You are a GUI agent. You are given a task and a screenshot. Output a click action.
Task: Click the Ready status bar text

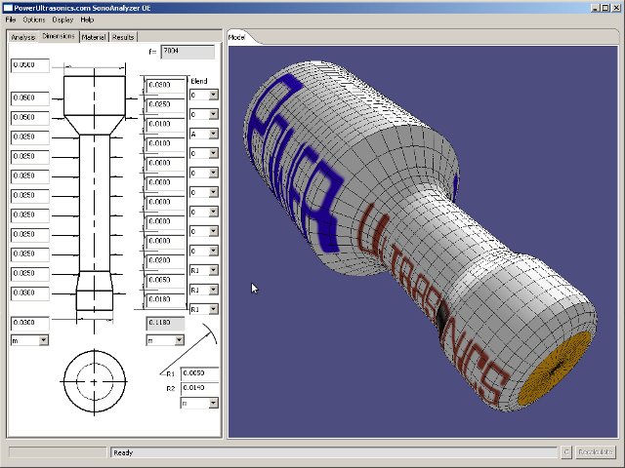pos(123,452)
